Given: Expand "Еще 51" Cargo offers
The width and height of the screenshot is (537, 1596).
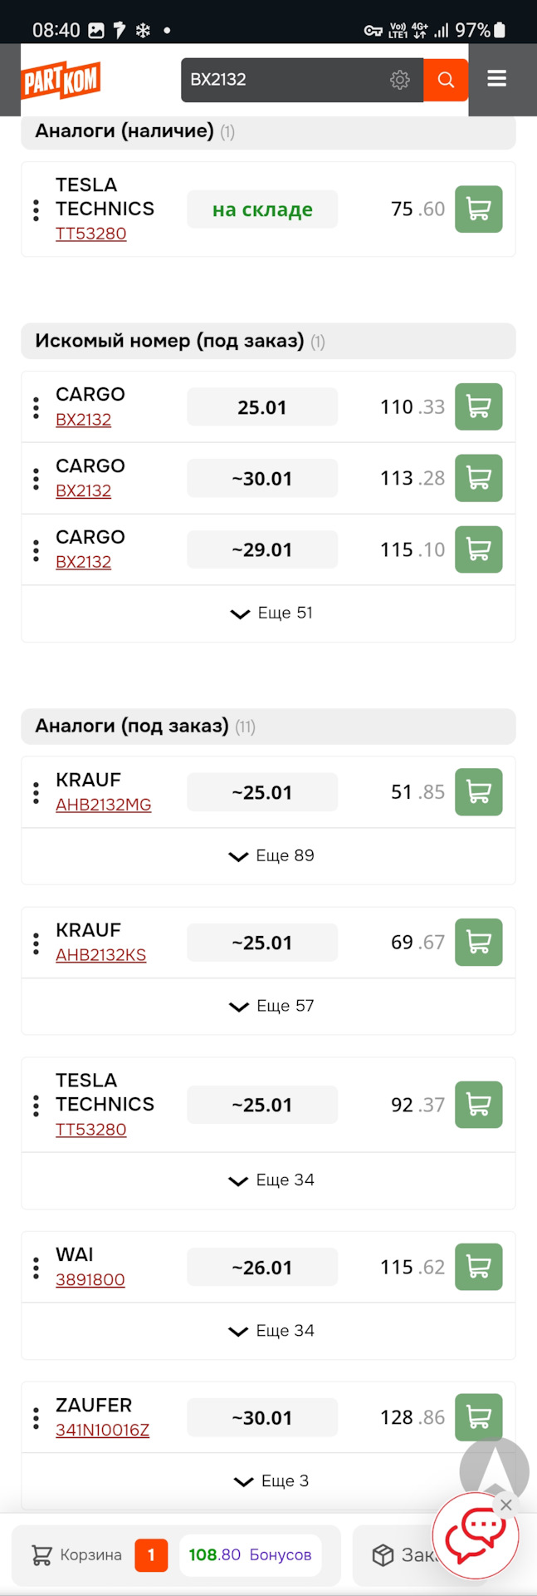Looking at the screenshot, I should (271, 613).
